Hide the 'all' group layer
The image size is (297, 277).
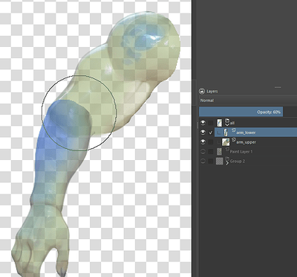pos(203,123)
